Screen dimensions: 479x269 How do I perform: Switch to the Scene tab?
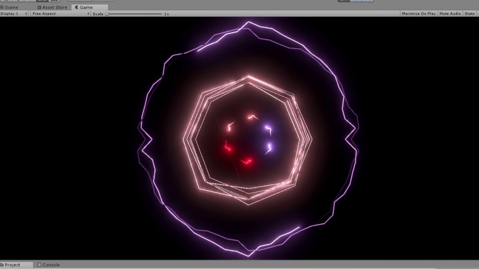tap(9, 7)
